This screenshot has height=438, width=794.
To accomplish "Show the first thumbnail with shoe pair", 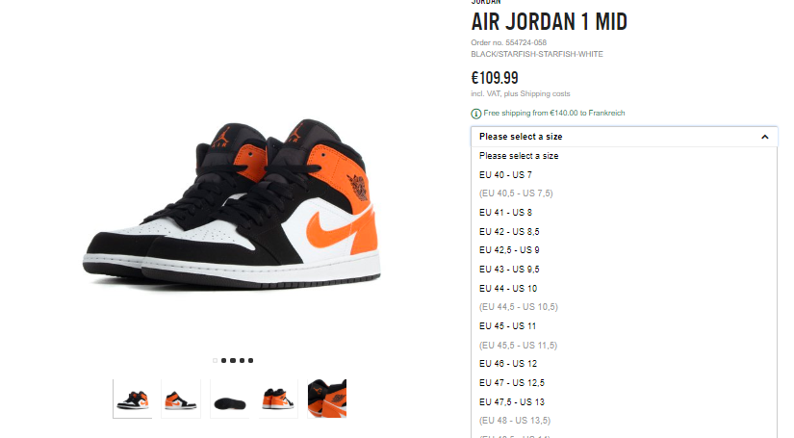I will (132, 399).
